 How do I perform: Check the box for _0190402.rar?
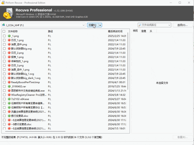pyautogui.click(x=4, y=86)
